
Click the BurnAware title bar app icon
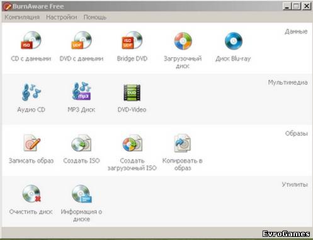(7, 6)
